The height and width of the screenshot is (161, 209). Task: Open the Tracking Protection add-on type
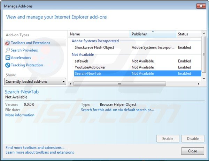pos(27,65)
